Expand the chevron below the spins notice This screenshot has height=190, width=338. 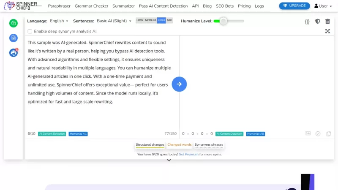169,160
